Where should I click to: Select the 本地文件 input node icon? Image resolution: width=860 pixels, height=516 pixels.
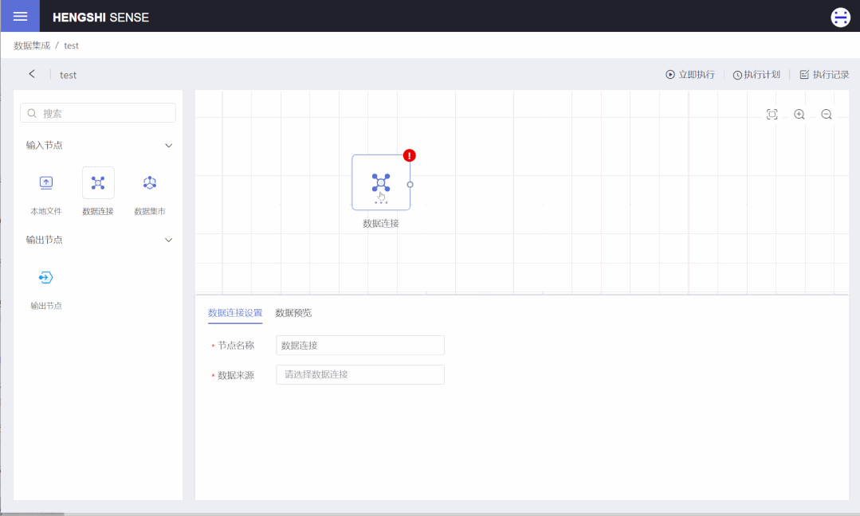[x=46, y=182]
